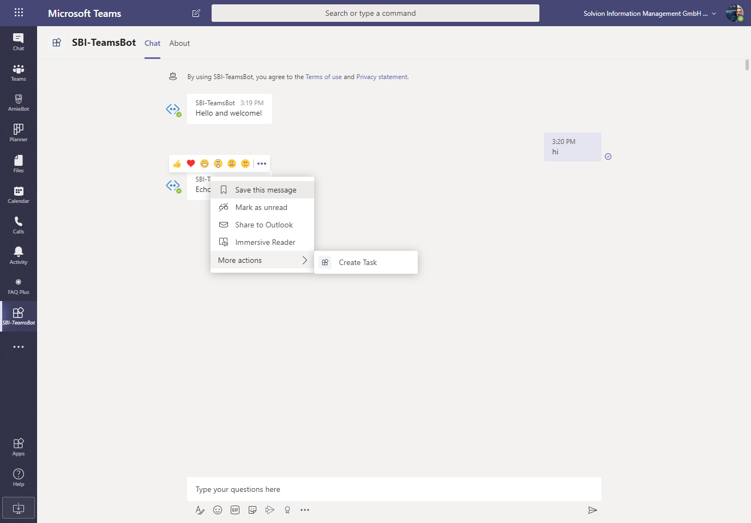Image resolution: width=751 pixels, height=523 pixels.
Task: React with angry emoji
Action: coord(245,164)
